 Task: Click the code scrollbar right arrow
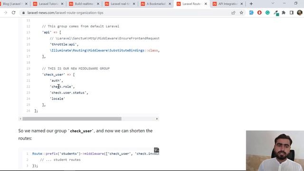[157, 119]
